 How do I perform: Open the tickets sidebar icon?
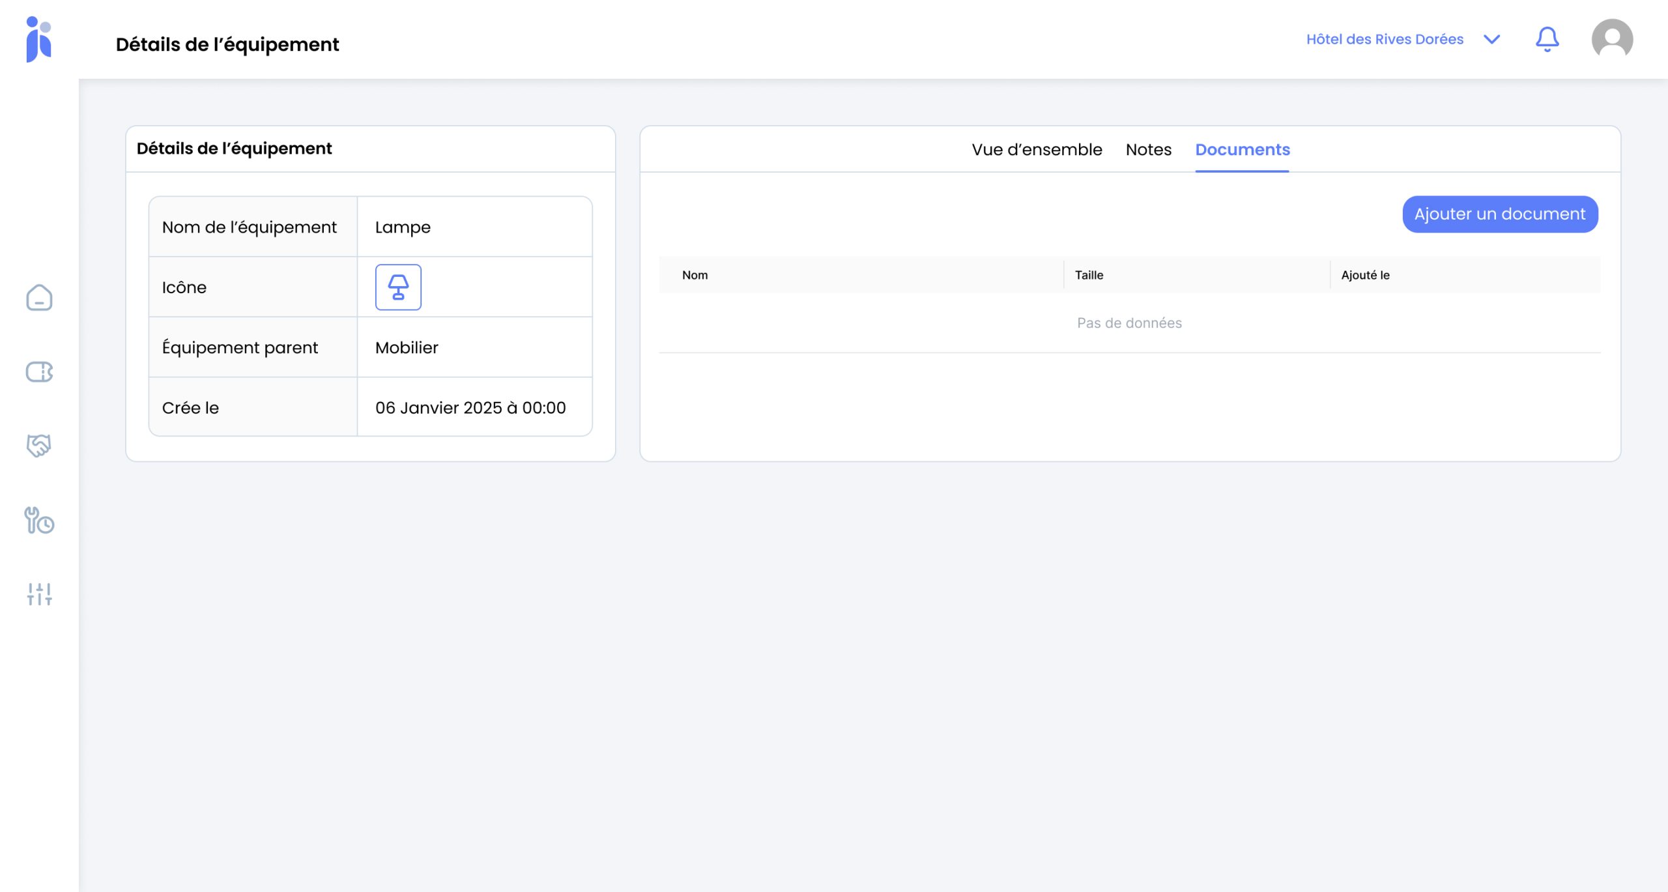[39, 372]
